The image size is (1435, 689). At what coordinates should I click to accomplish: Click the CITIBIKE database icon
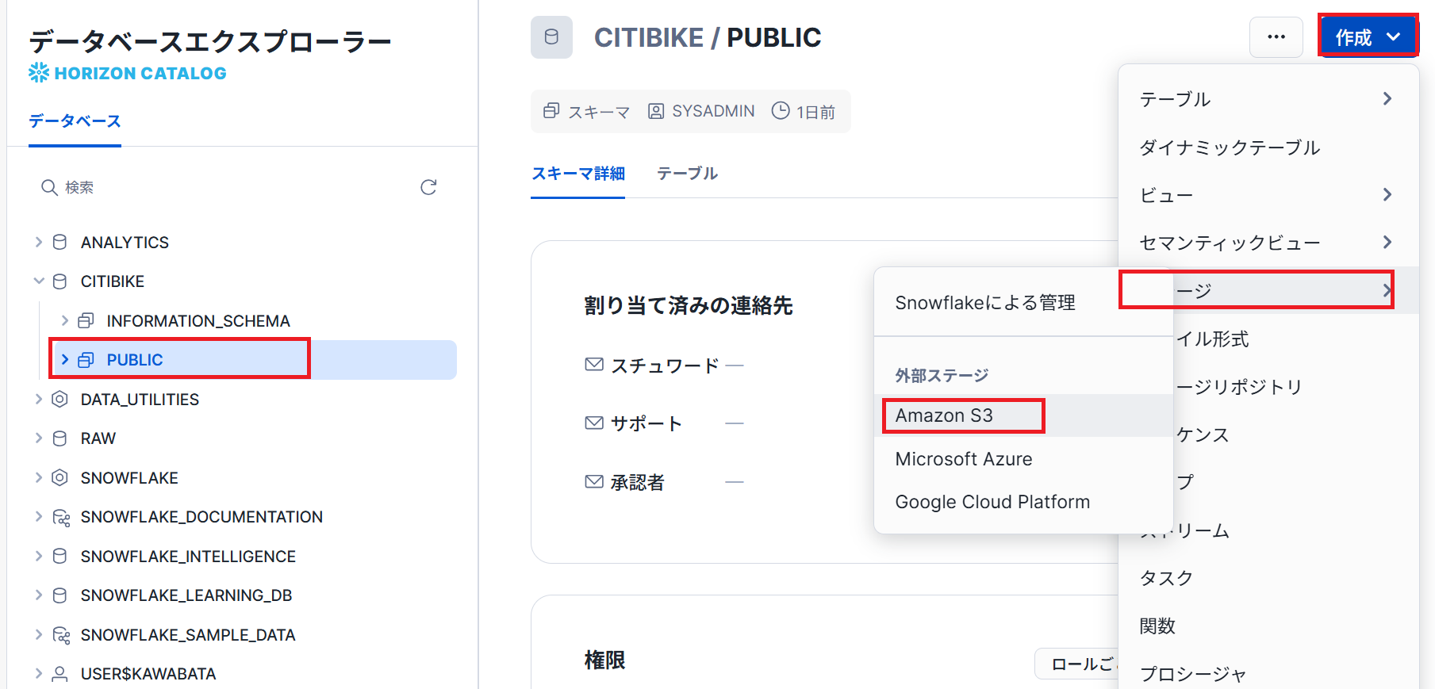(59, 281)
